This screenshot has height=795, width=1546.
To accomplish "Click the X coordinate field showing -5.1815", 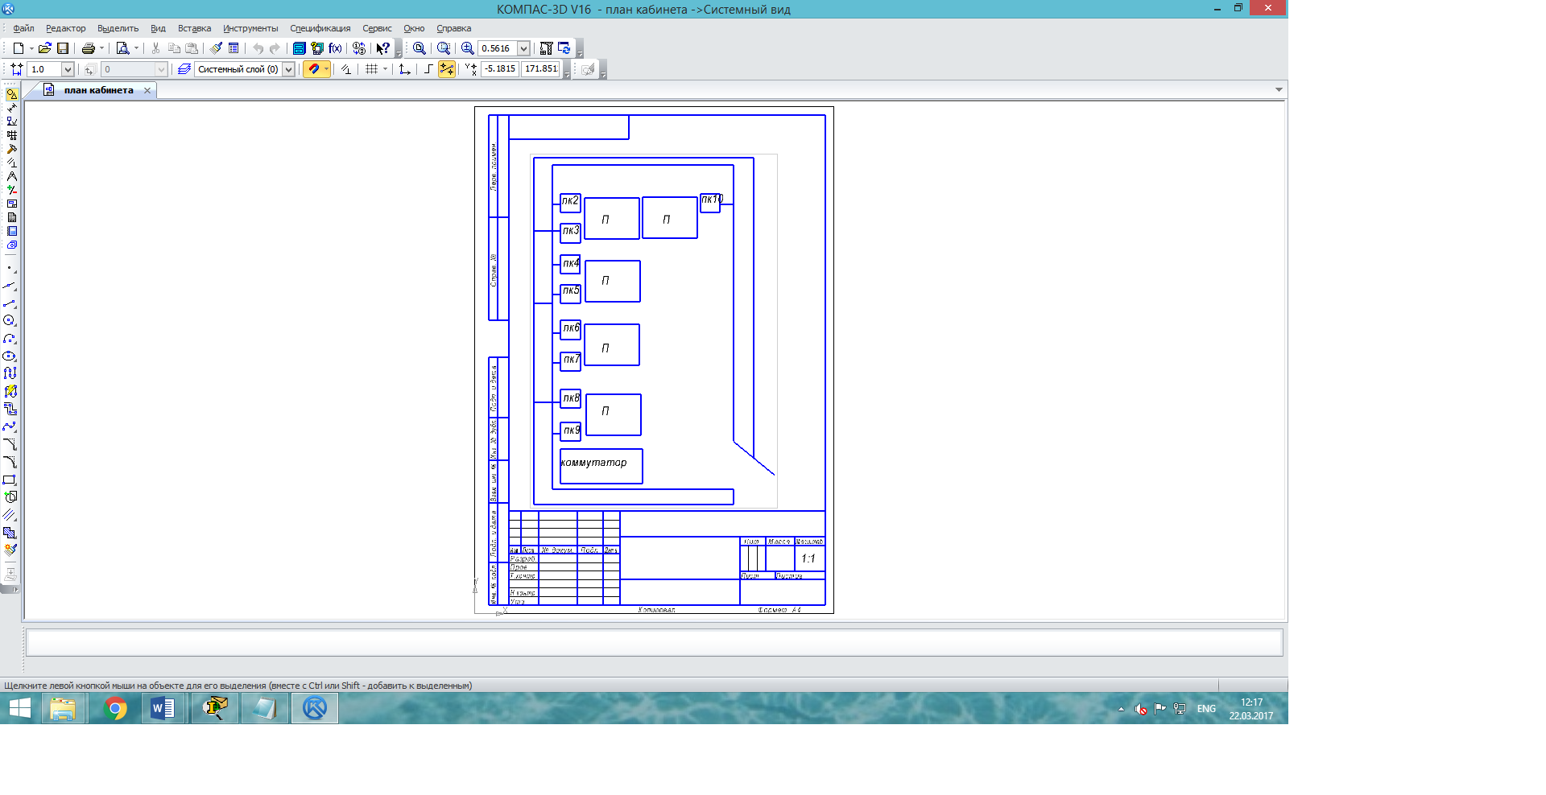I will (500, 69).
